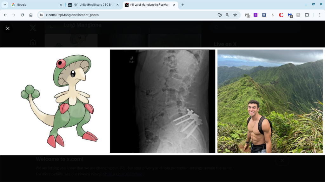
Task: Click the install app icon
Action: (220, 15)
